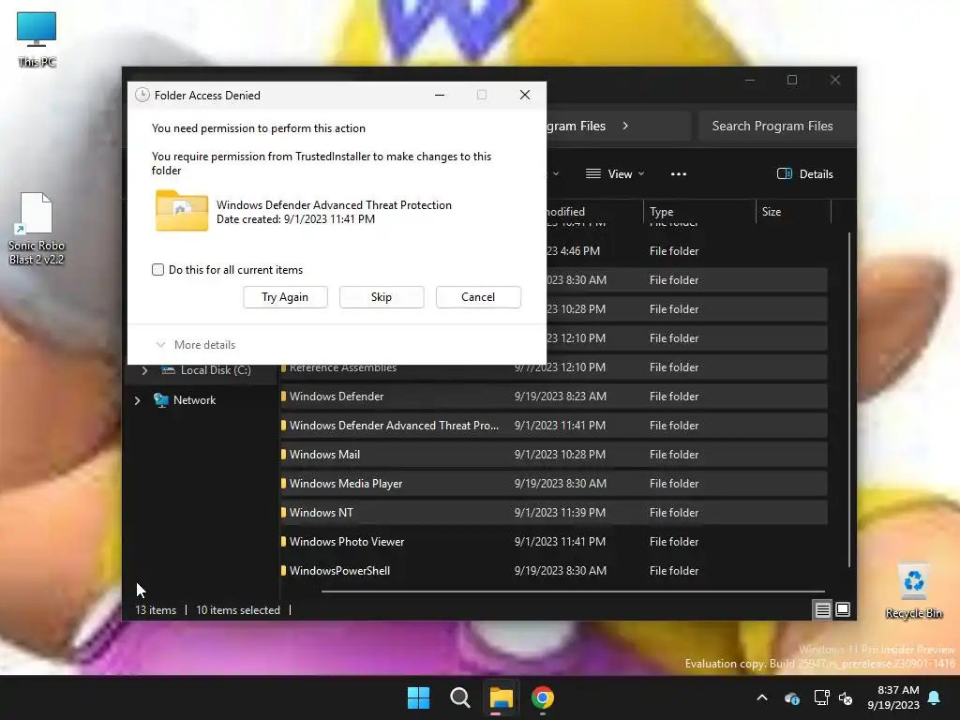Image resolution: width=960 pixels, height=720 pixels.
Task: Check Do this for all current items
Action: 157,269
